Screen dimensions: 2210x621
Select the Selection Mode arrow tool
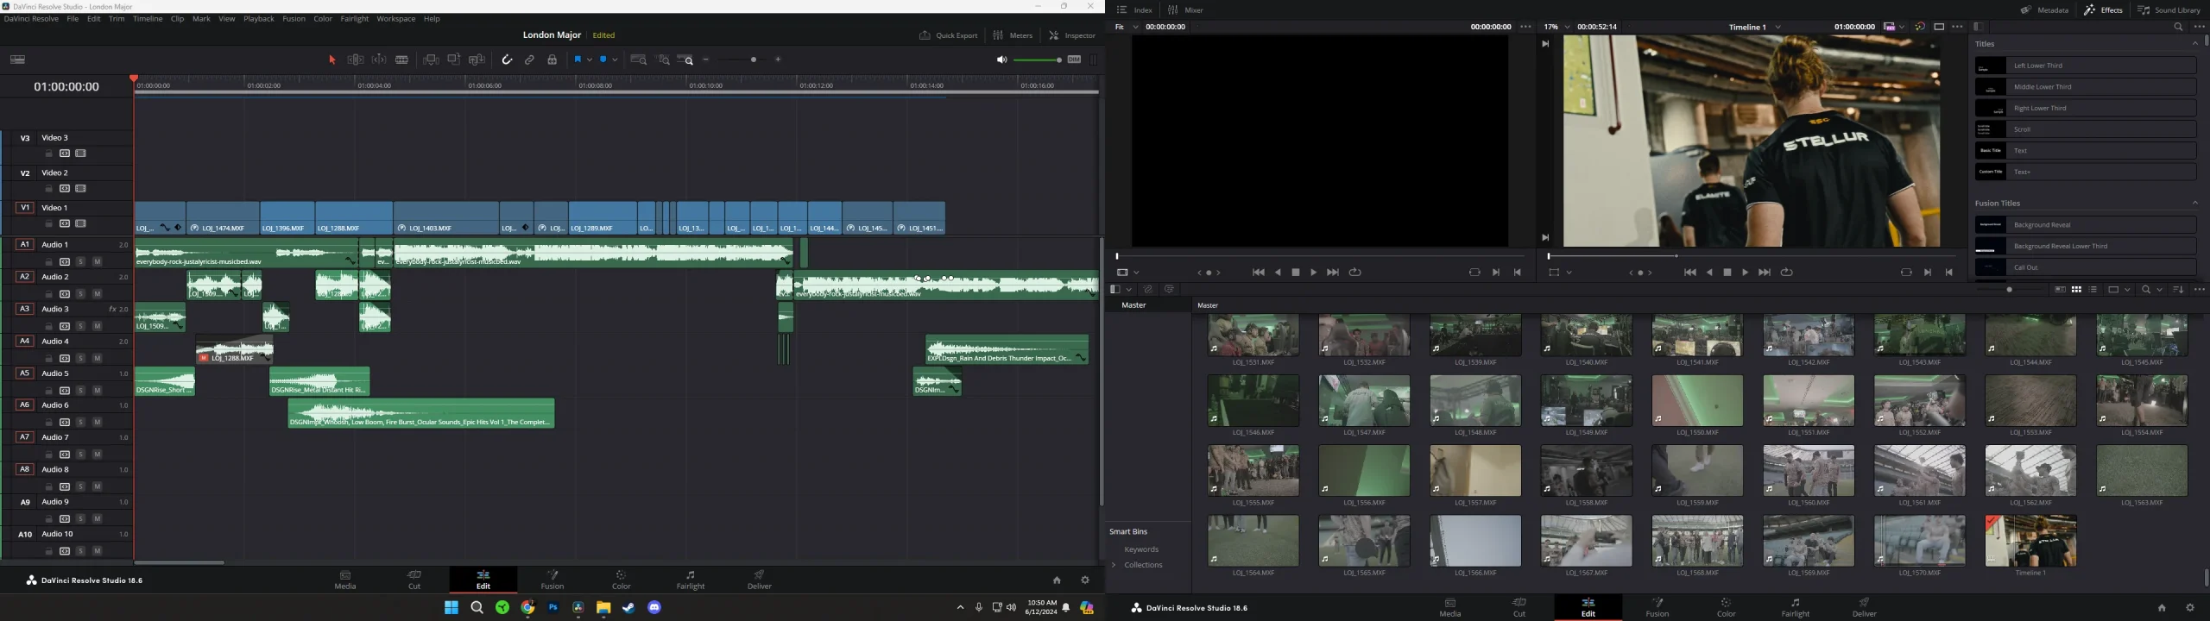[x=332, y=60]
